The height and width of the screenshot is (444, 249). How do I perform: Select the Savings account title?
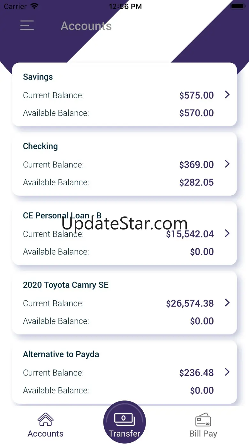pos(38,77)
